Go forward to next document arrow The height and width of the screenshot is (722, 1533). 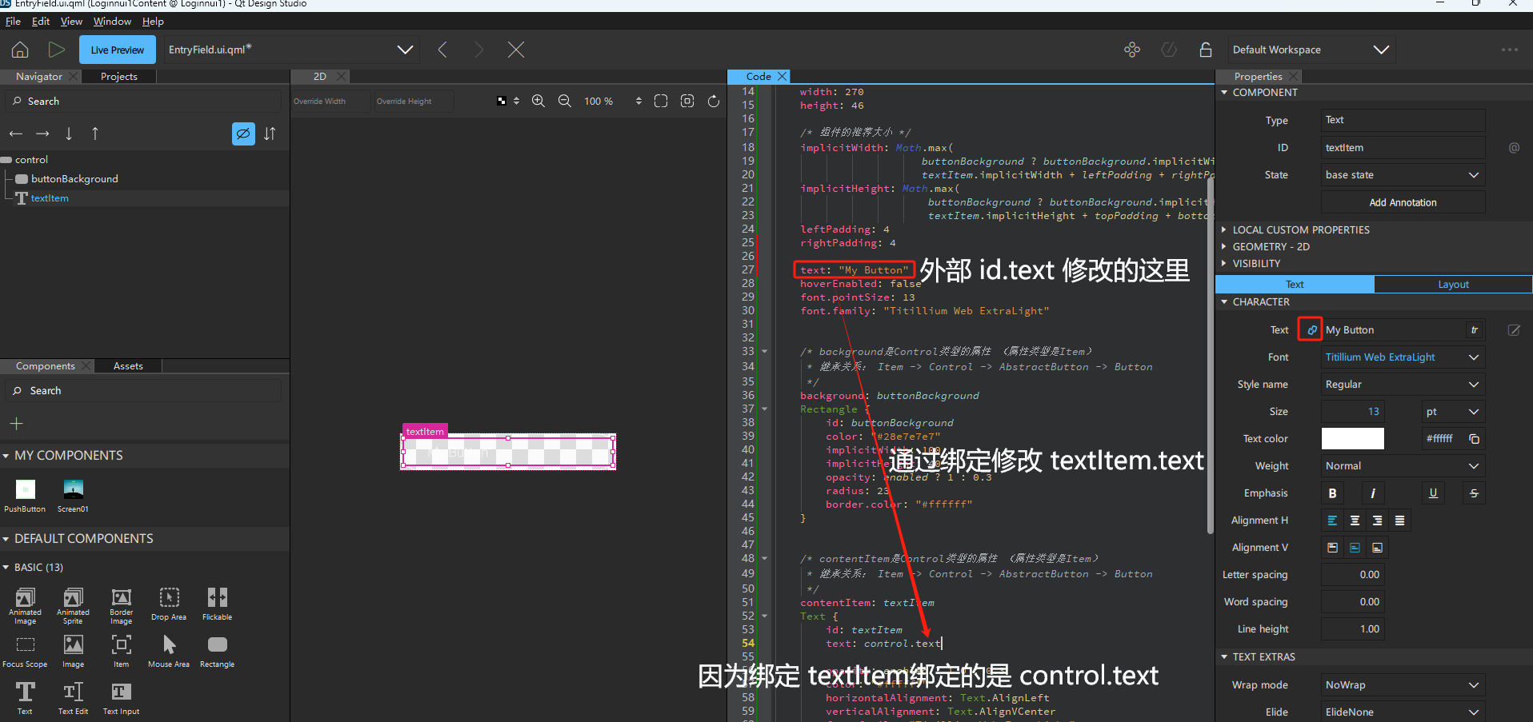pos(478,50)
